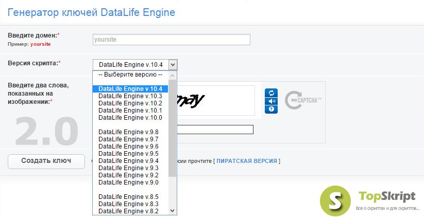This screenshot has width=424, height=220.
Task: Click the 'Версия скрипта:' label
Action: point(34,63)
